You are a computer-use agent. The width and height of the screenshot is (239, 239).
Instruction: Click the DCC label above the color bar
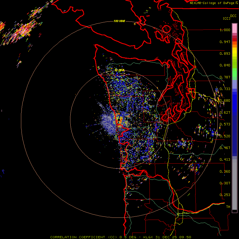[233, 16]
